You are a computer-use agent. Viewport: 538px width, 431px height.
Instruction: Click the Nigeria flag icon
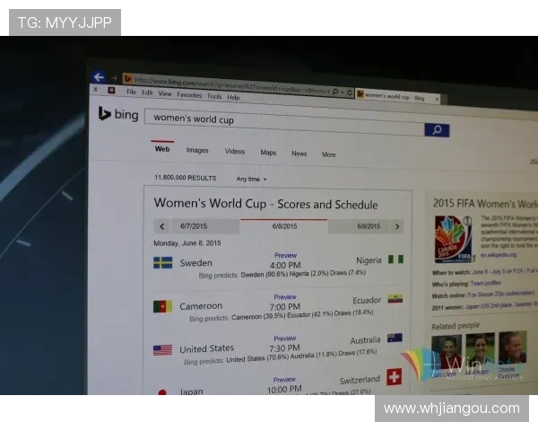[395, 259]
